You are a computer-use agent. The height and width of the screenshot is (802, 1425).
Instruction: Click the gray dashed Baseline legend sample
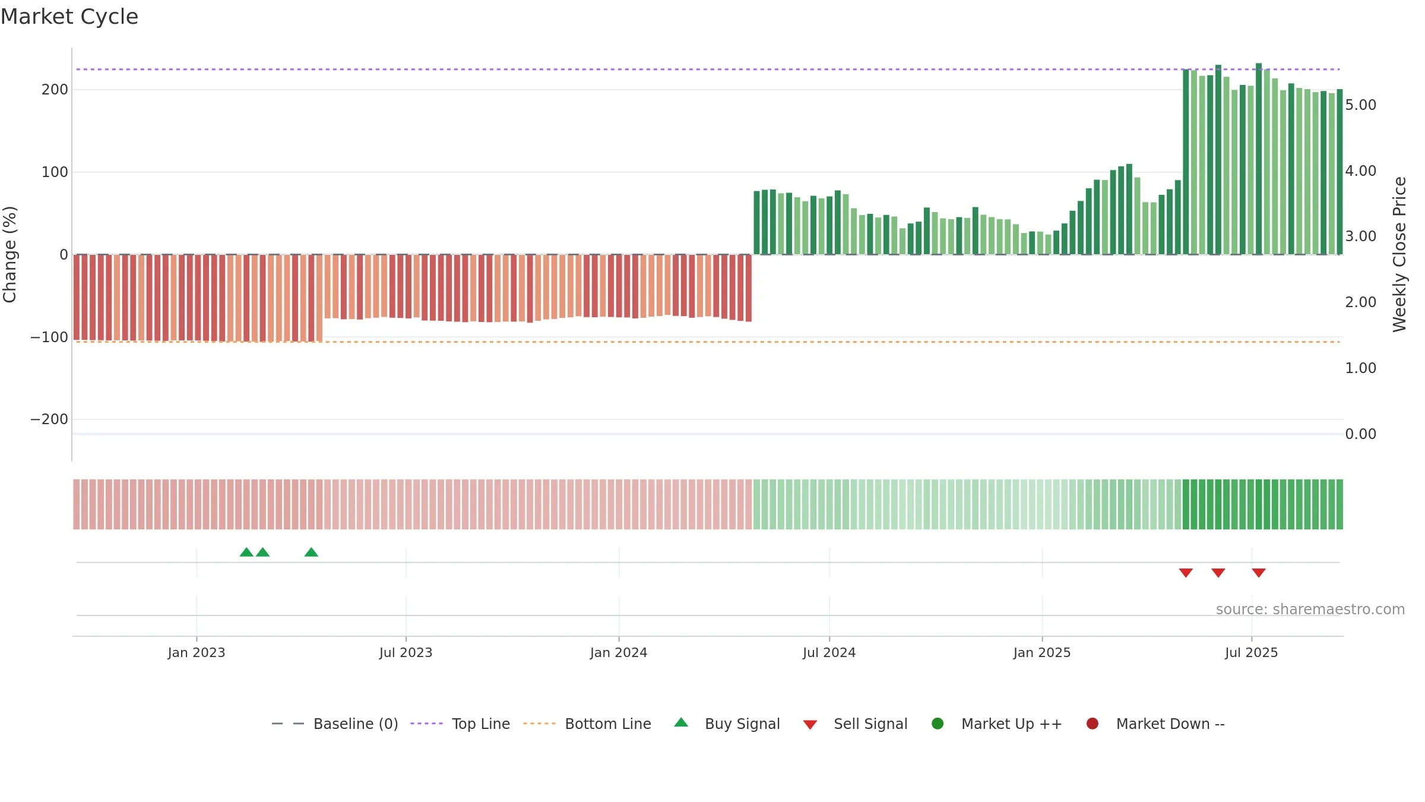[x=287, y=724]
